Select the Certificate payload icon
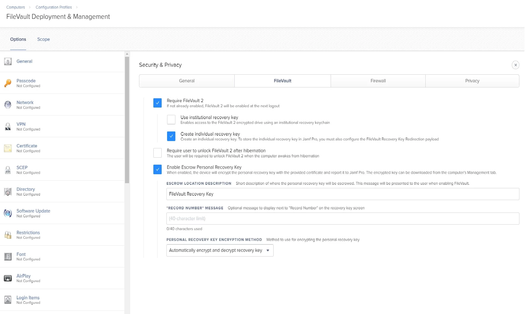528x314 pixels. click(x=8, y=148)
